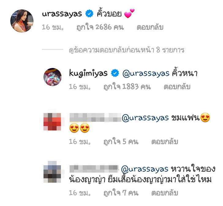The image size is (223, 206).
Task: Click the kugimiyas username
Action: [88, 73]
